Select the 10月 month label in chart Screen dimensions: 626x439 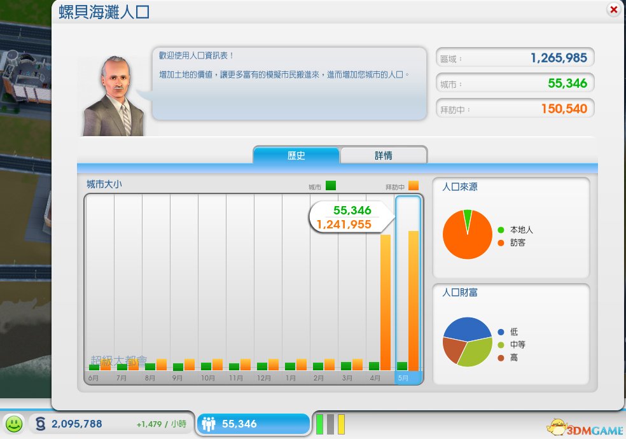(x=207, y=378)
